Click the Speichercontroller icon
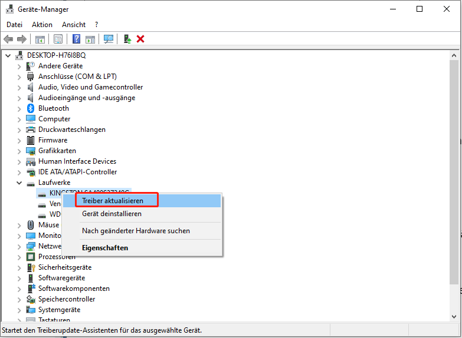 pyautogui.click(x=31, y=299)
